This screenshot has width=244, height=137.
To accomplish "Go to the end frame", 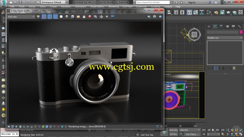I will pos(223,130).
